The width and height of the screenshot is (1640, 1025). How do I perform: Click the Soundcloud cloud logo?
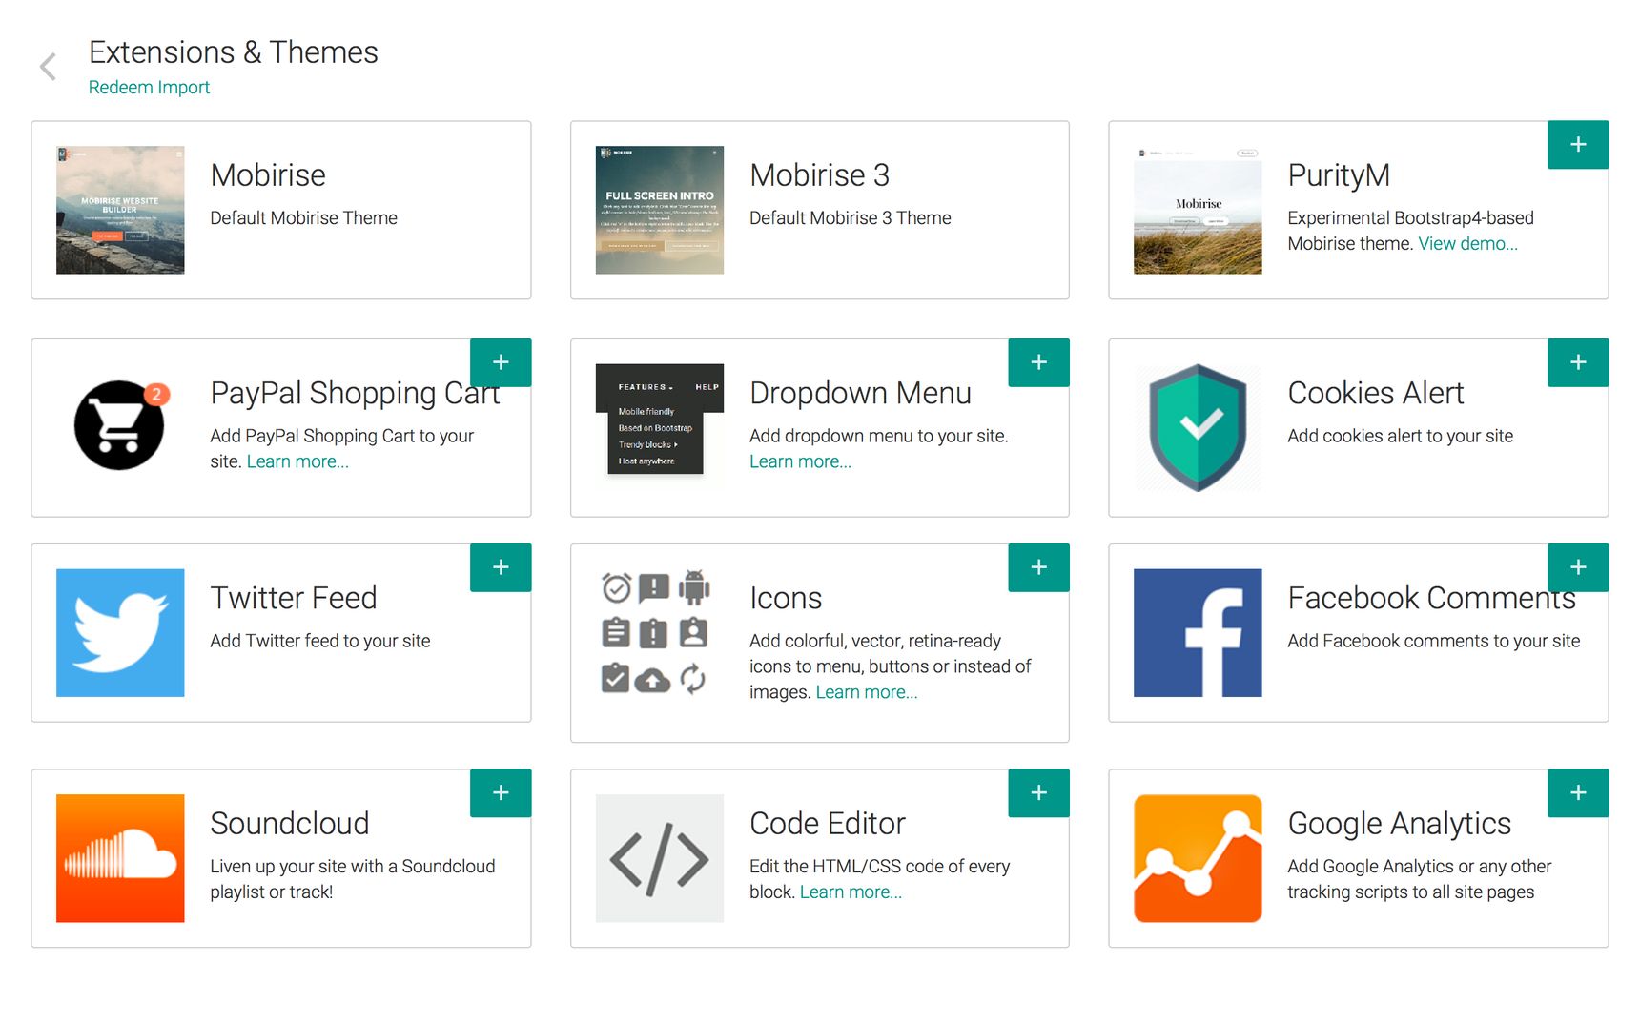120,858
